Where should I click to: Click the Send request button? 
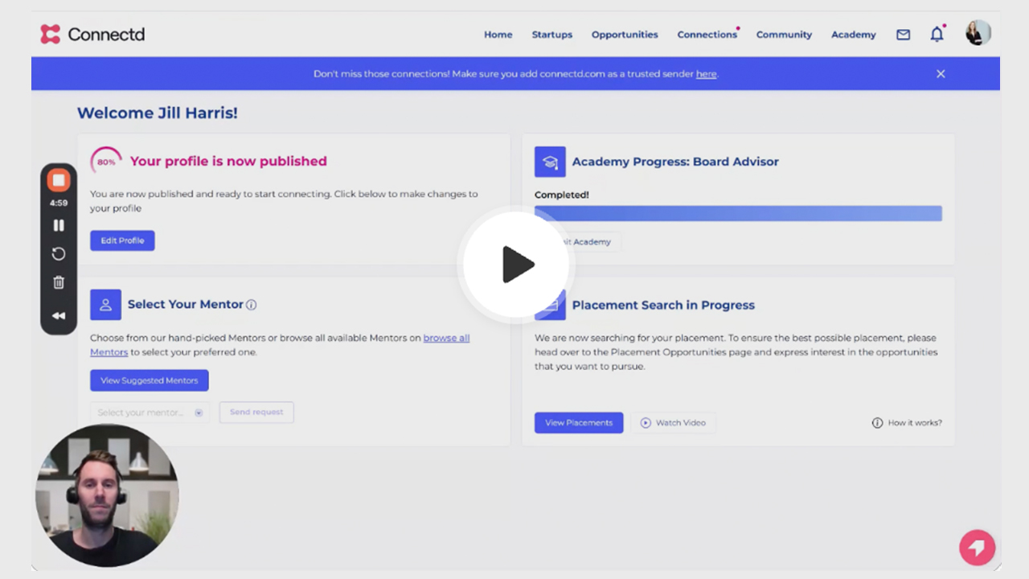tap(256, 413)
